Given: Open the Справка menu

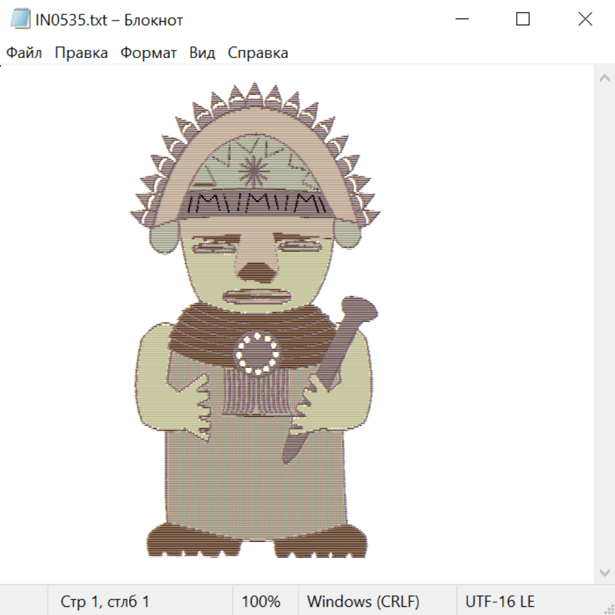Looking at the screenshot, I should [258, 53].
